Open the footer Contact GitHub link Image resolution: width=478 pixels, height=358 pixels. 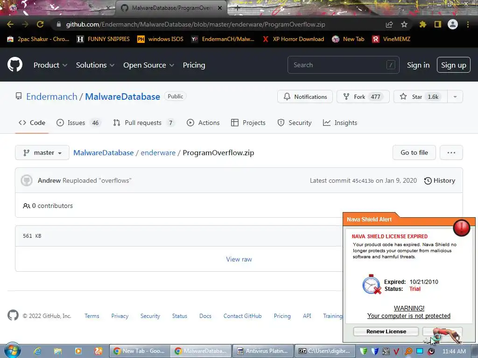pyautogui.click(x=242, y=316)
